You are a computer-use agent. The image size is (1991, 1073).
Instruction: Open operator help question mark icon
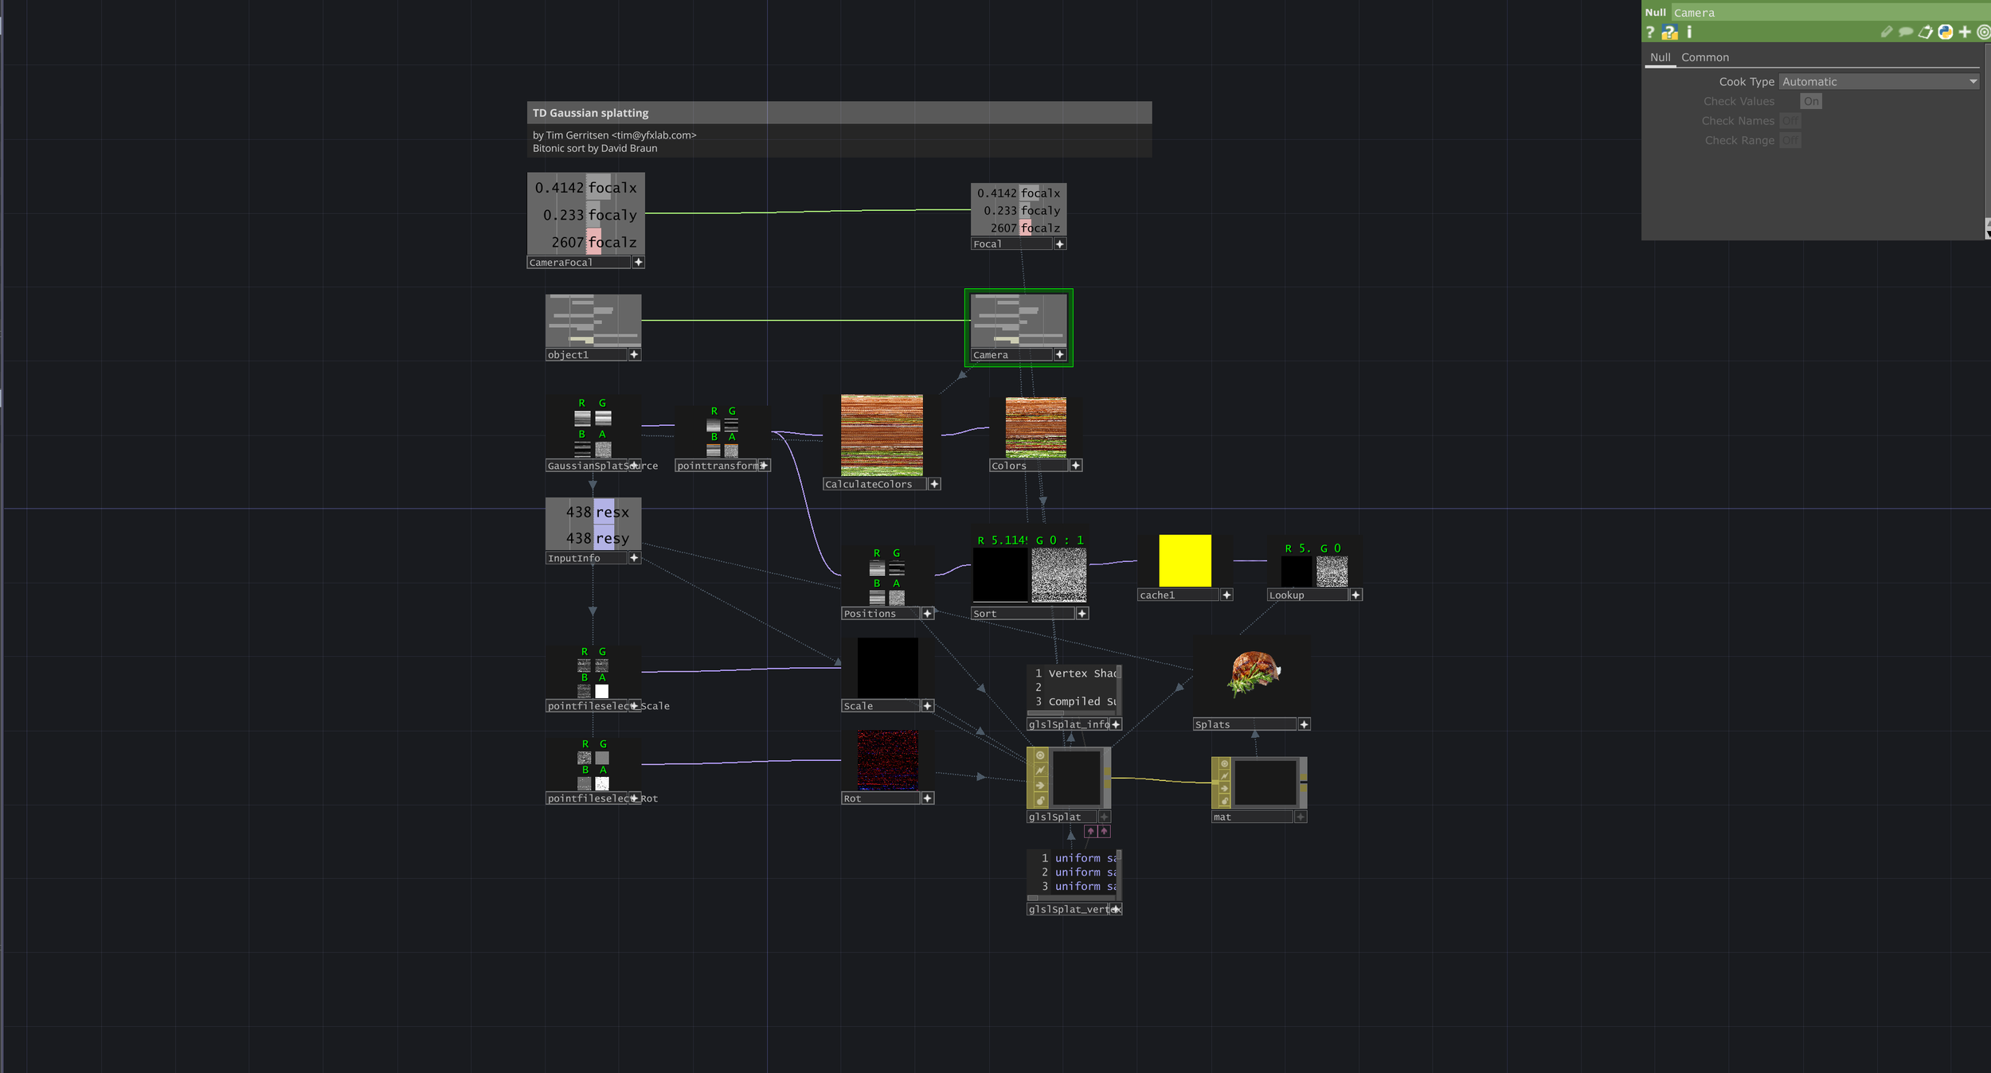pyautogui.click(x=1650, y=32)
